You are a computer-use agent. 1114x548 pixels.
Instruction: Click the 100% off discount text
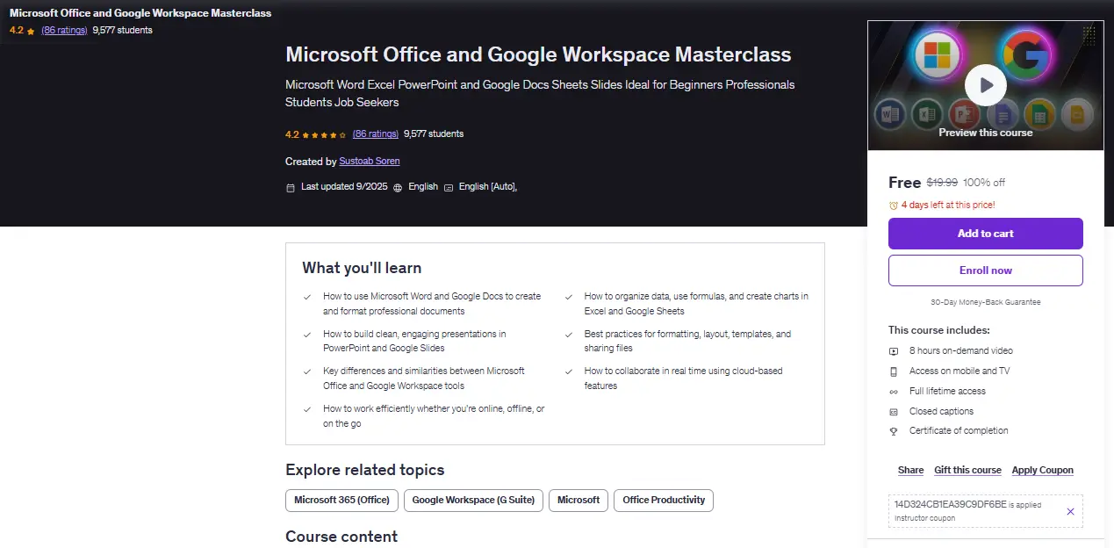point(984,183)
